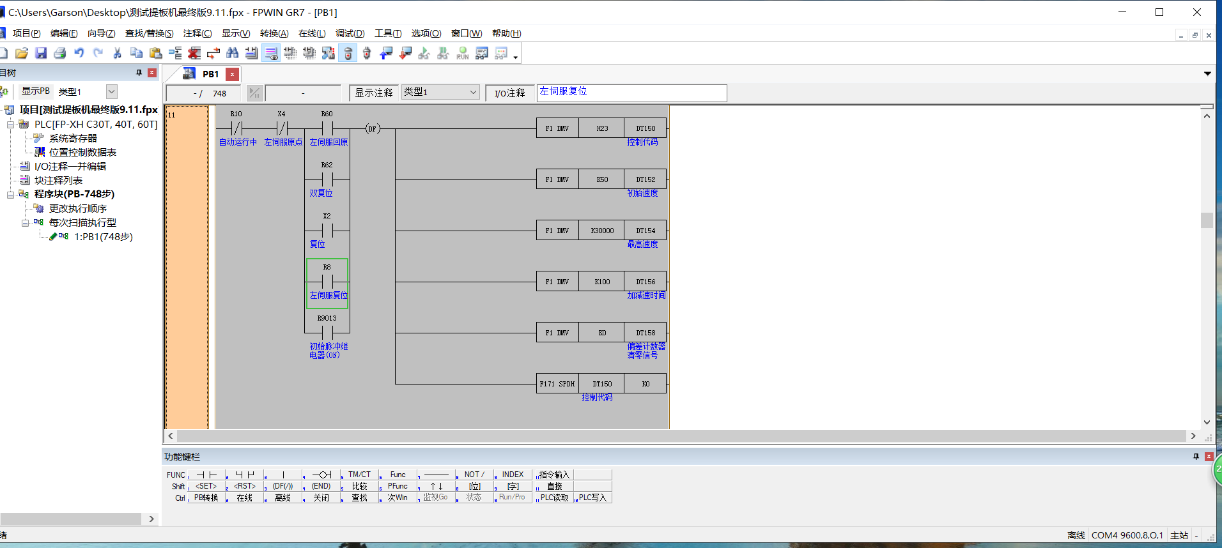
Task: Click the Undo arrow icon
Action: [79, 53]
